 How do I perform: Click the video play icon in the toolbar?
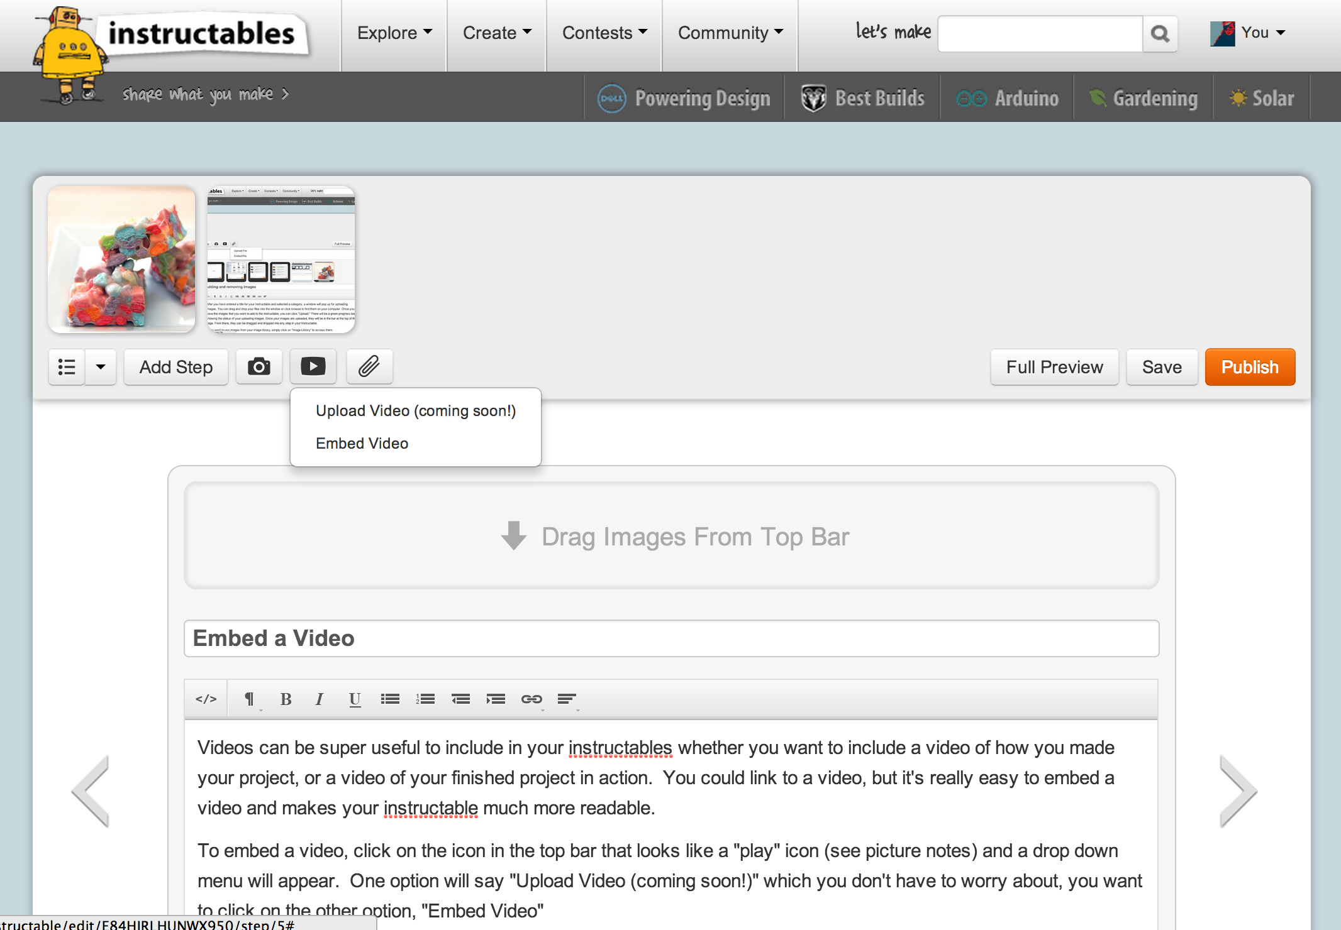(313, 366)
